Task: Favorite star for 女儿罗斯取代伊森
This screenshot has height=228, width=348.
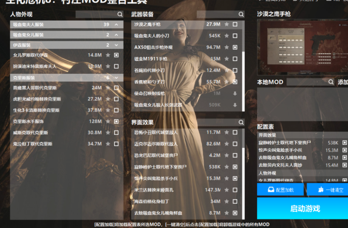Action: (108, 55)
